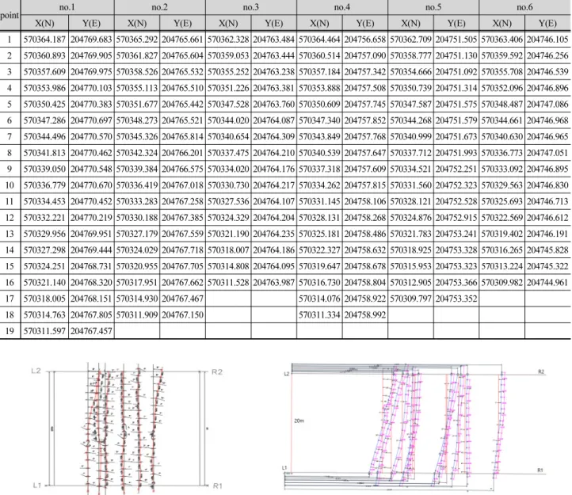Click row number 13 in point column
The image size is (572, 495).
[x=10, y=234]
